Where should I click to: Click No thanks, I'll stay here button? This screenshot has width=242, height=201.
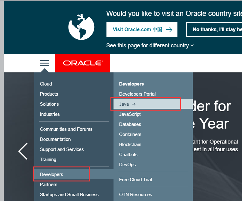[214, 29]
